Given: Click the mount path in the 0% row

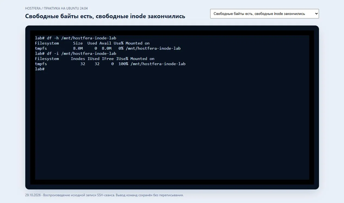Looking at the screenshot, I should 153,48.
